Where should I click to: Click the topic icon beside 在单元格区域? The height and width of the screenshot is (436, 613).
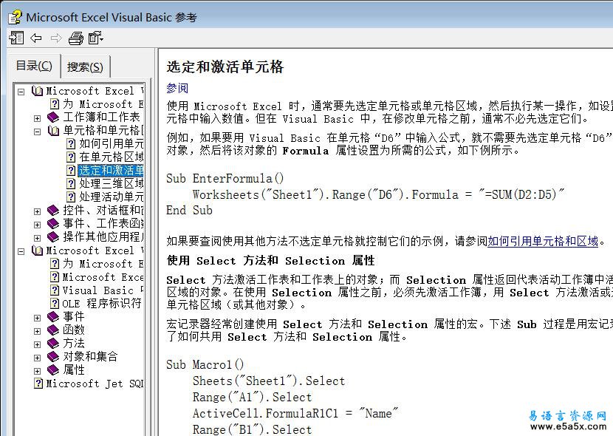pyautogui.click(x=71, y=157)
